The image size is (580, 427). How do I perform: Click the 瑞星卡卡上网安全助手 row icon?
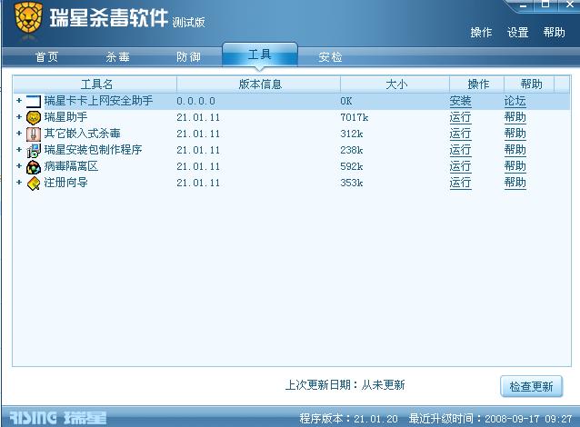(34, 101)
